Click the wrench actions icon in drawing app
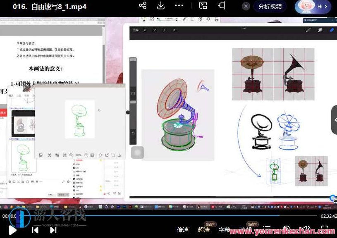The image size is (337, 238). 145,30
